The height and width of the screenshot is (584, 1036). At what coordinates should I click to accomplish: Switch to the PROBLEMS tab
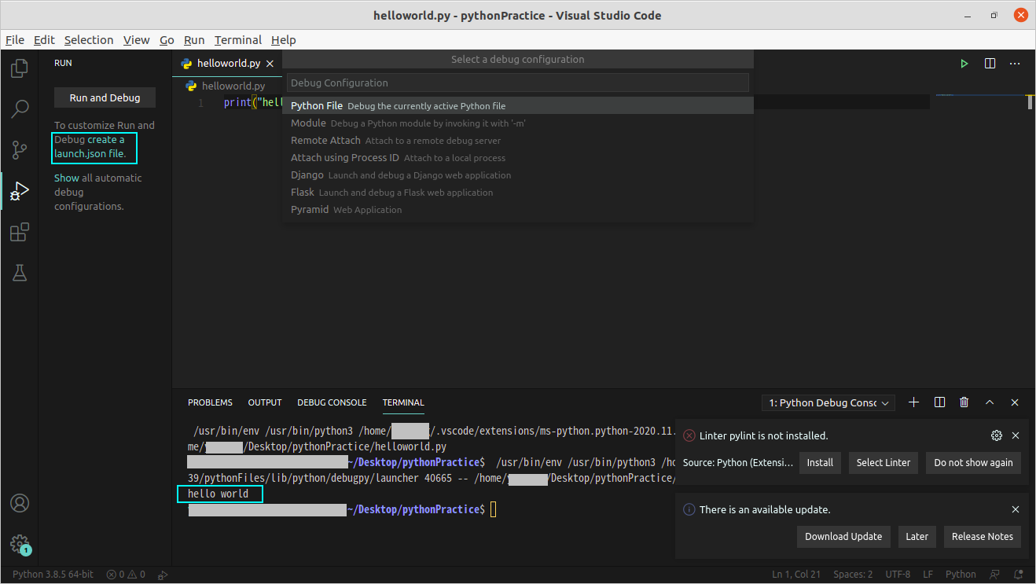210,402
